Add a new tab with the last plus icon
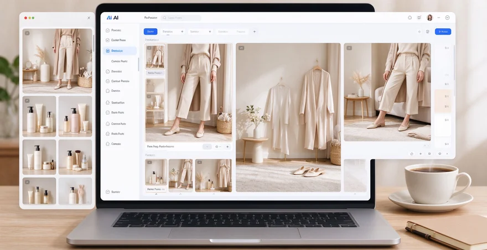487x250 pixels. click(x=255, y=32)
